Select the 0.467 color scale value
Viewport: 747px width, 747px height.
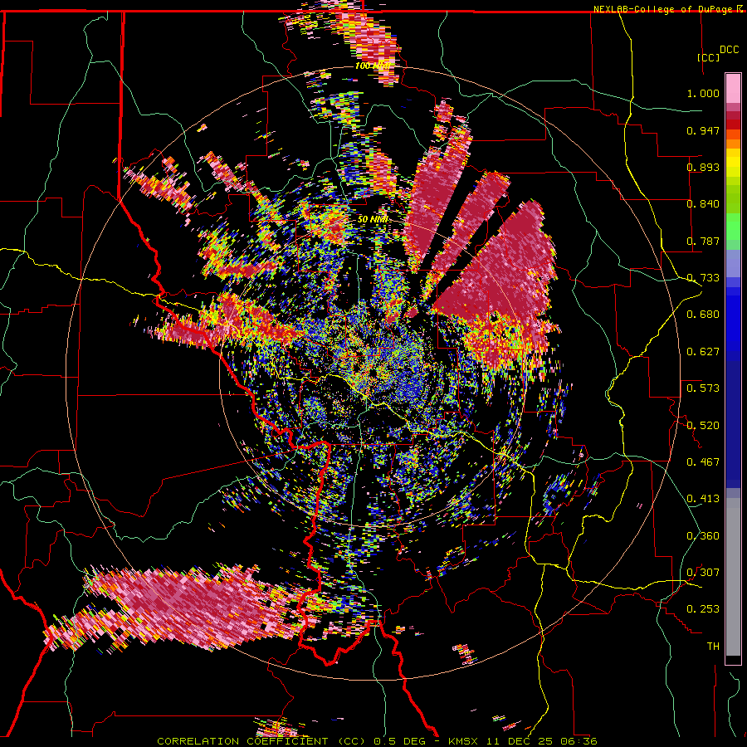pyautogui.click(x=703, y=462)
